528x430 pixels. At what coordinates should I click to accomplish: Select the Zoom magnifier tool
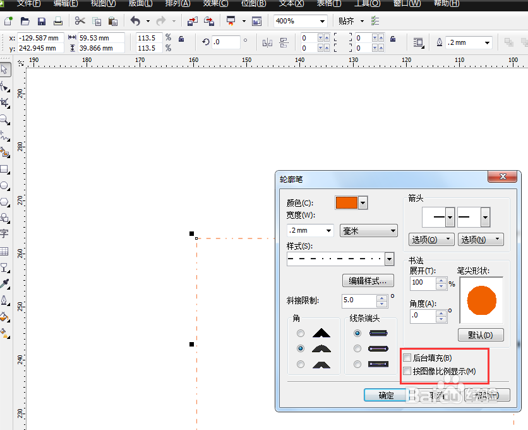pos(4,120)
